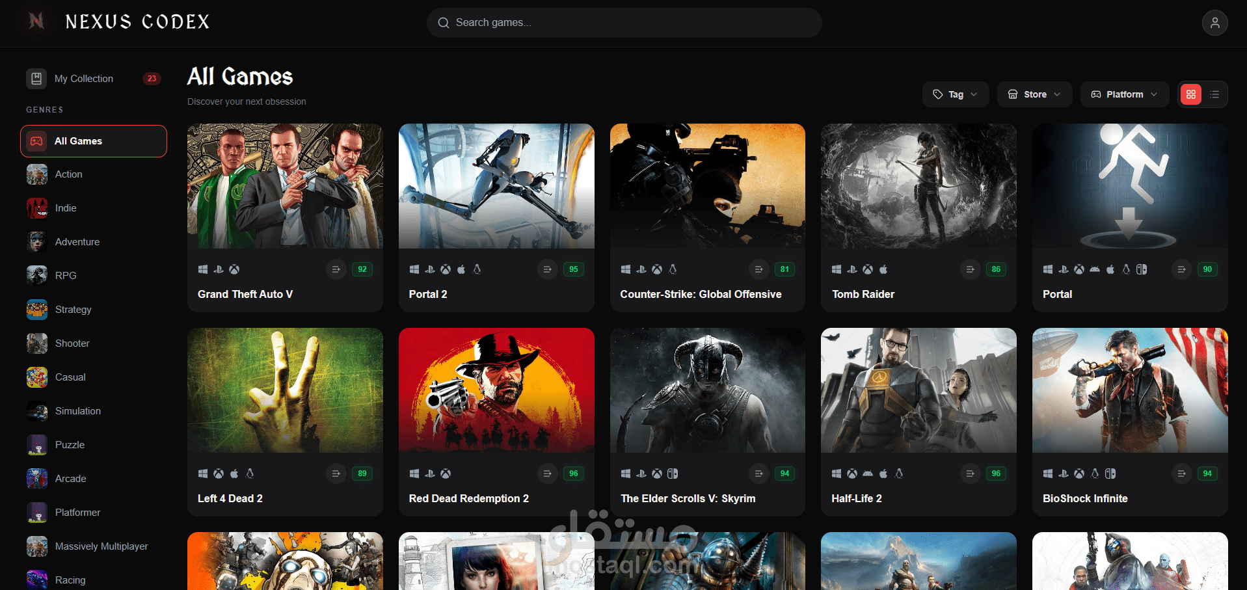Click add-to-list icon on BioShock Infinite
Image resolution: width=1247 pixels, height=590 pixels.
1181,474
